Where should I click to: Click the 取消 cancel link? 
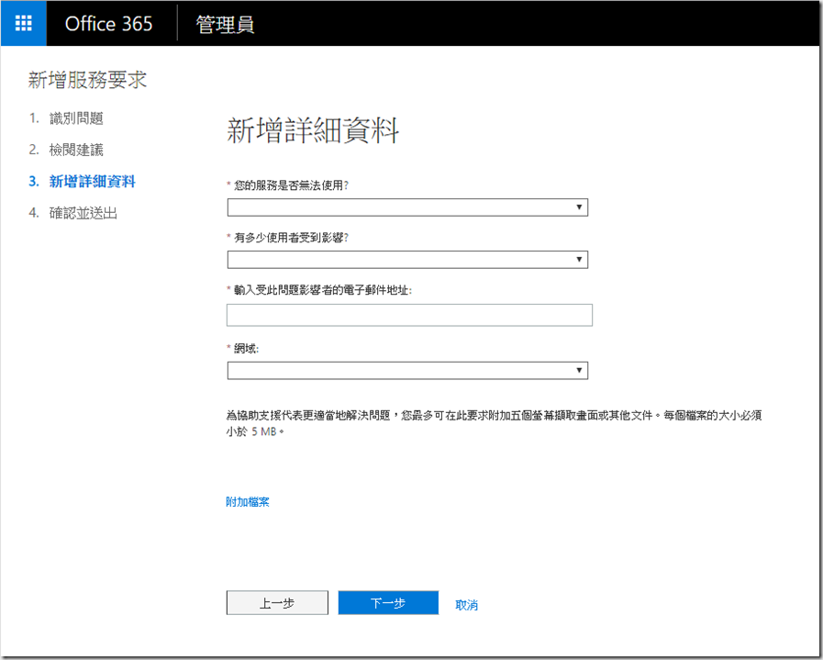466,605
